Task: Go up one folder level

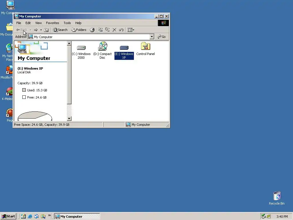Action: [46, 30]
